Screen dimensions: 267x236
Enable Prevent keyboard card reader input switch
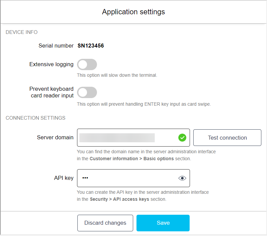[x=87, y=92]
